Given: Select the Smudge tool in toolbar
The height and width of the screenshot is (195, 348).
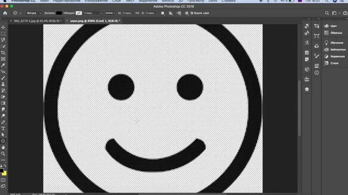Looking at the screenshot, I should coord(3,109).
